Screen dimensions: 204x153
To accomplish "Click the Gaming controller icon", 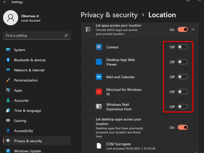I will click(x=8, y=120).
